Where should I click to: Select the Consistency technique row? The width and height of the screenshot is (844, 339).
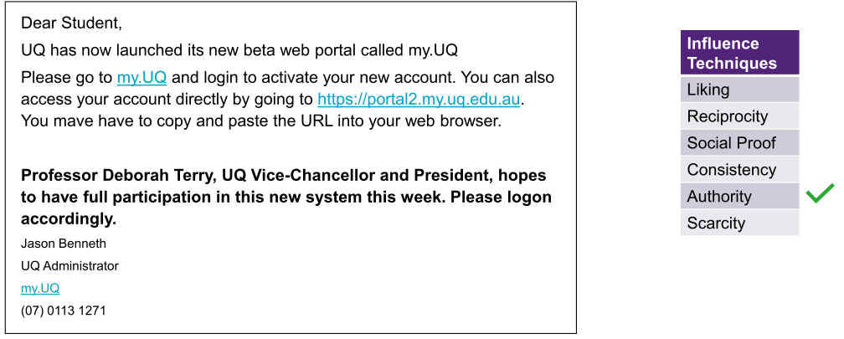pyautogui.click(x=739, y=170)
